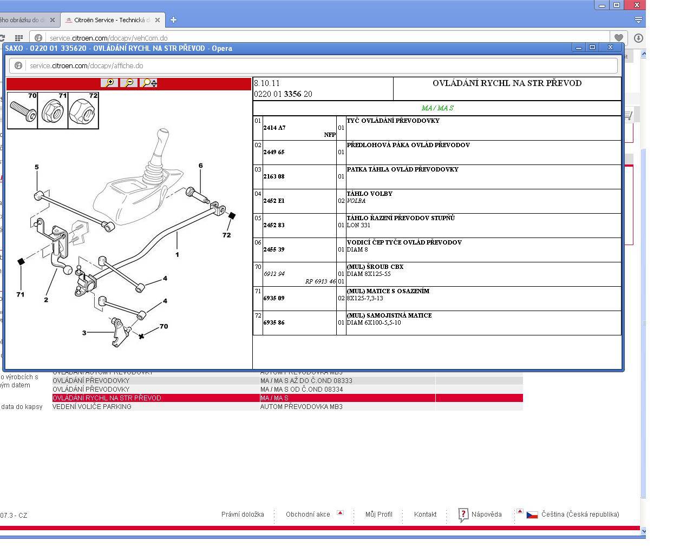
Task: Click the 'VODICÍ ČEP TYČE OVLÁD PŘEVODOV' description
Action: click(404, 242)
